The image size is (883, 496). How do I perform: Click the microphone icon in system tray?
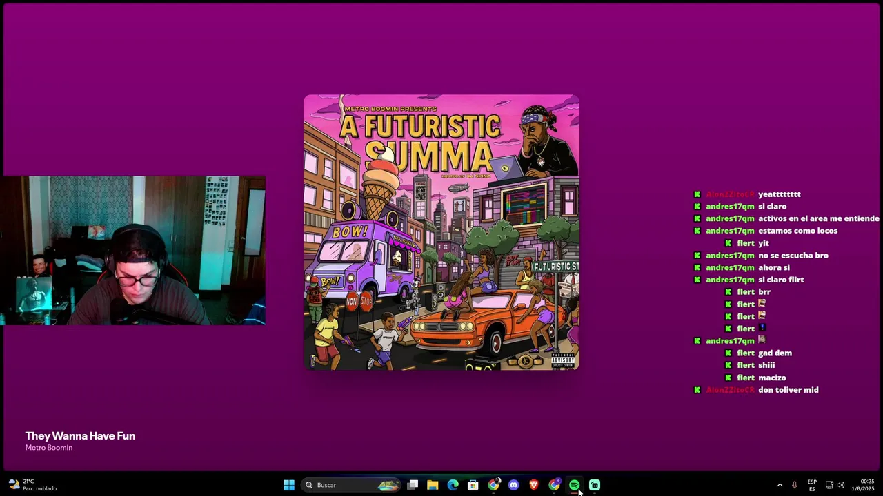coord(795,485)
